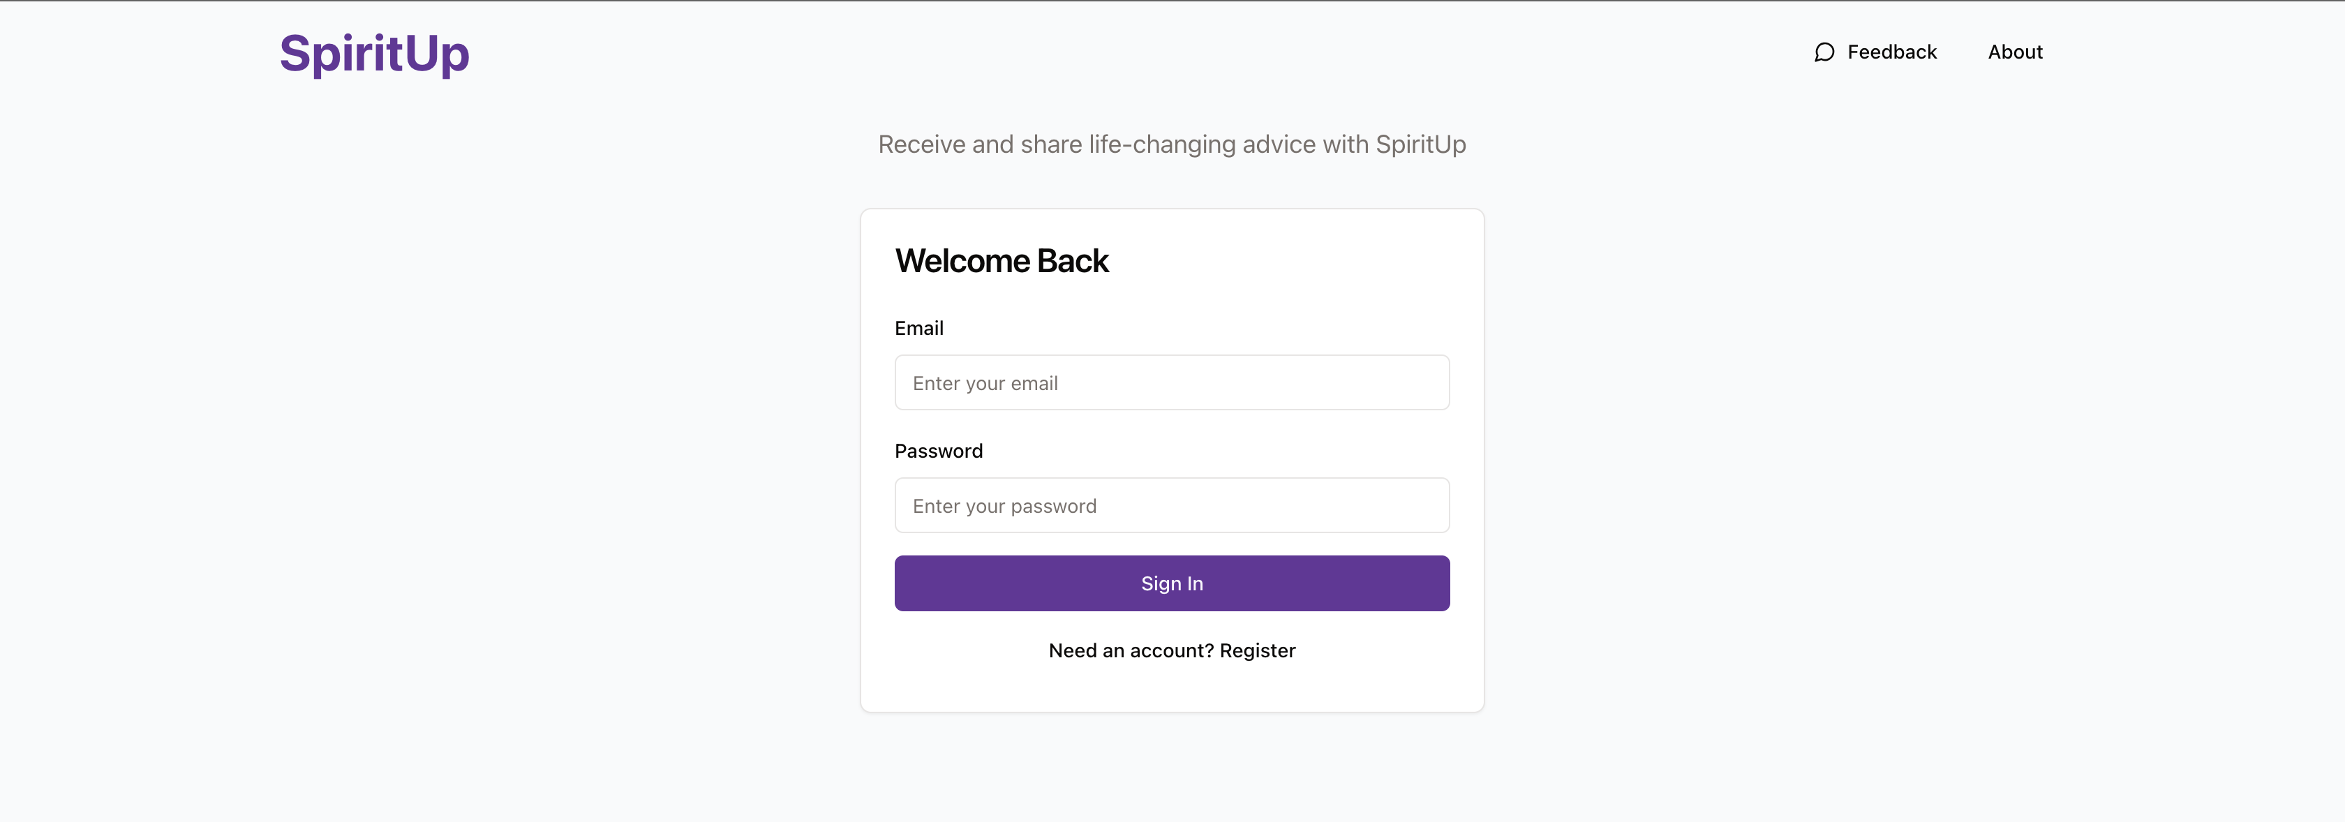Screen dimensions: 2345x822
Task: Click the 'Need an account?' text
Action: click(x=1131, y=651)
